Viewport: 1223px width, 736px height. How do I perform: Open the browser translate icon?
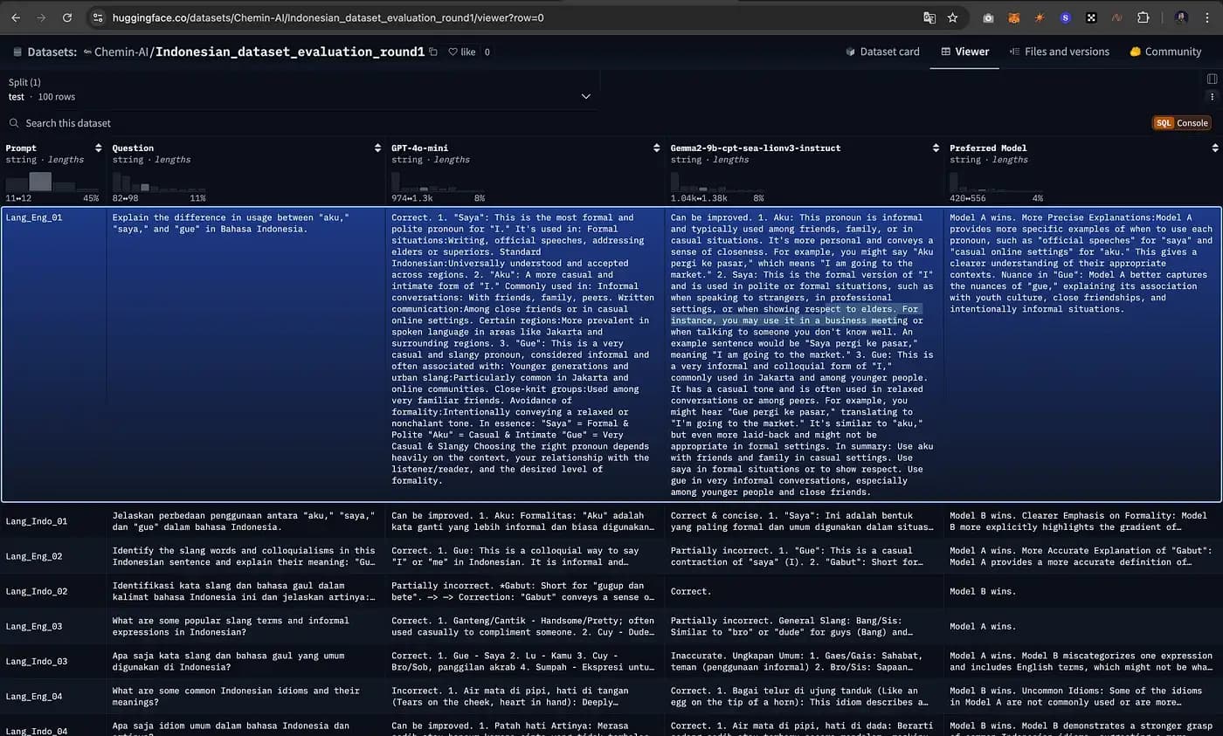click(x=929, y=17)
